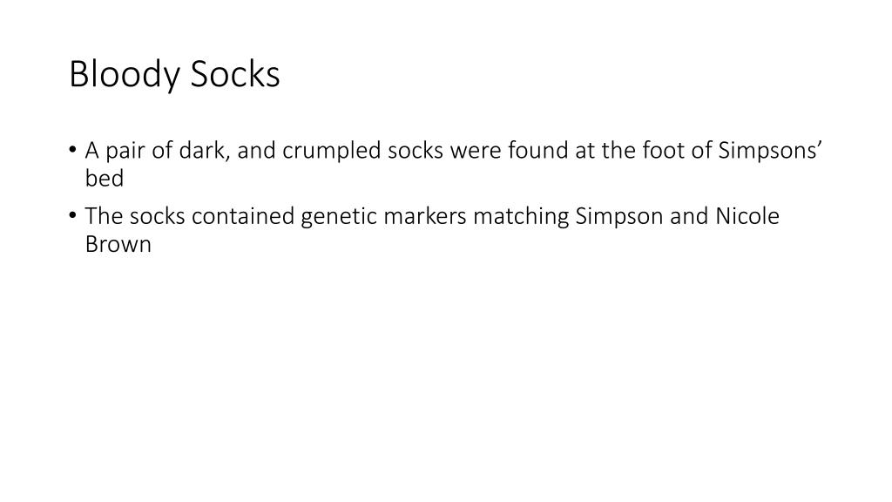The width and height of the screenshot is (892, 502).
Task: Click the word "Brown" on the last line
Action: pos(118,244)
